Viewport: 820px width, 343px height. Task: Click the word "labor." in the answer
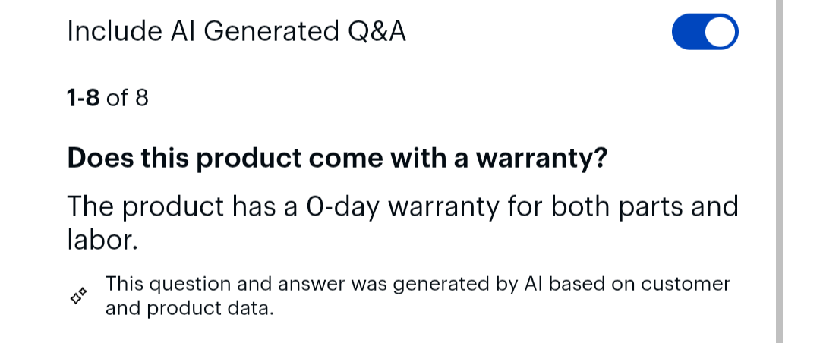coord(102,240)
